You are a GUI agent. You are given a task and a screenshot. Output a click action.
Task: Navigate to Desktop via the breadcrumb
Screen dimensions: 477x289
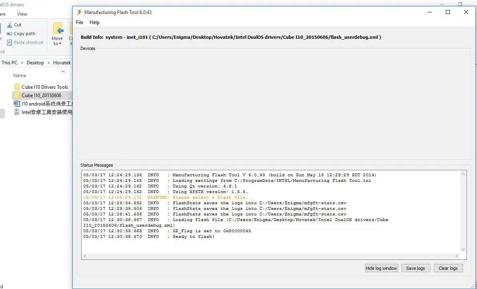coord(35,62)
